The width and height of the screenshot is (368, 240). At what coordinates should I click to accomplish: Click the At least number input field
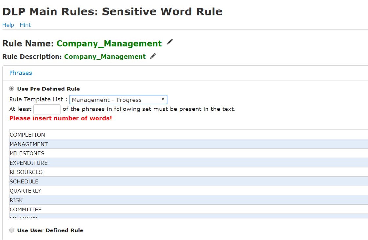[47, 109]
